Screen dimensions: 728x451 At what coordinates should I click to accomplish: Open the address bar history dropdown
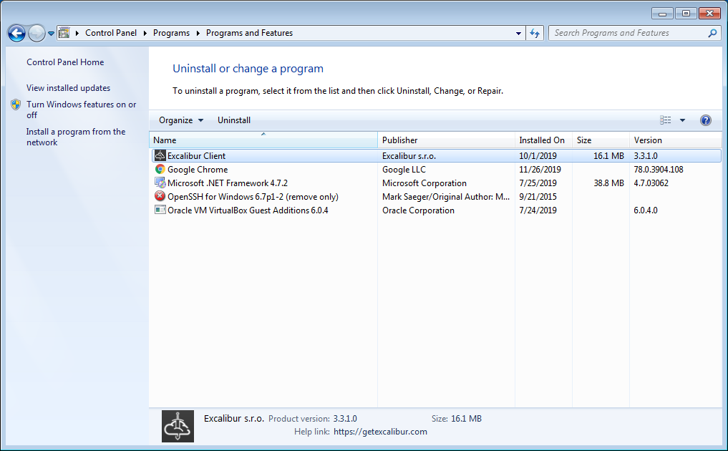pos(519,33)
